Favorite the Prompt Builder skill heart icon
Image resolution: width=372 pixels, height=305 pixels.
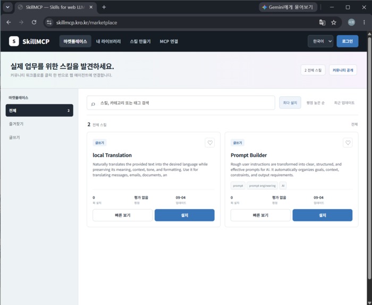pos(348,143)
